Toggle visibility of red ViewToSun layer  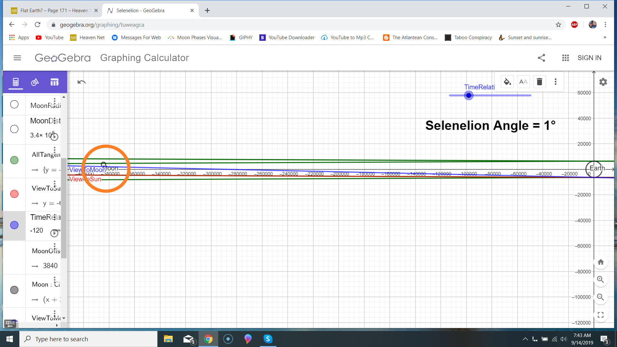coord(14,194)
